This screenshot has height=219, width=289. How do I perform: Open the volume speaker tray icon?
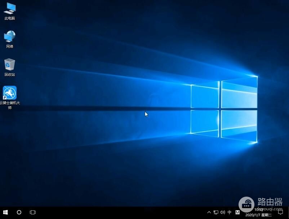223,213
